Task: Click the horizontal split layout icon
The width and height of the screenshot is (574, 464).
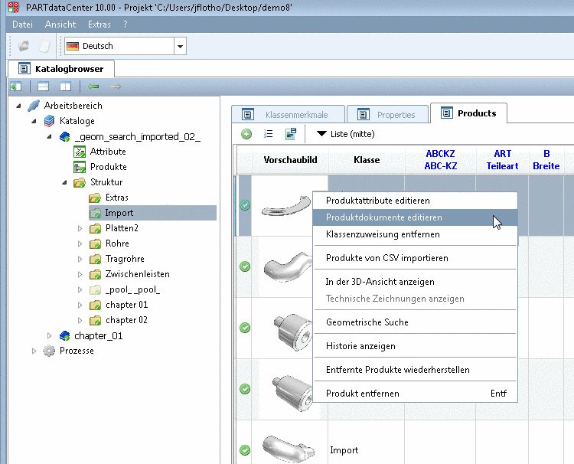Action: pyautogui.click(x=43, y=87)
